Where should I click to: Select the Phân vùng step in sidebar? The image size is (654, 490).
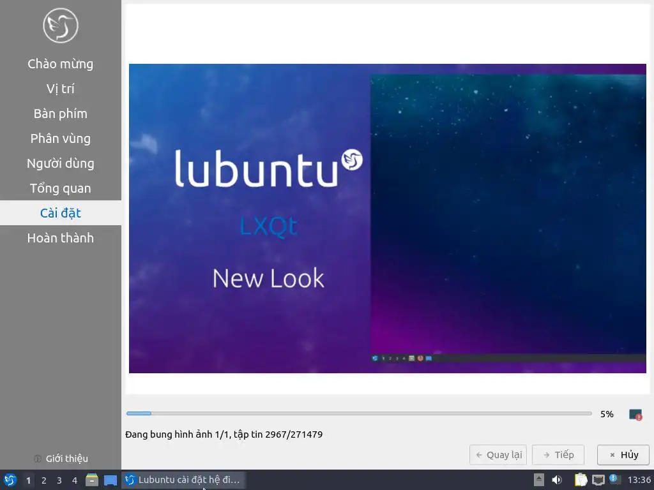[61, 138]
